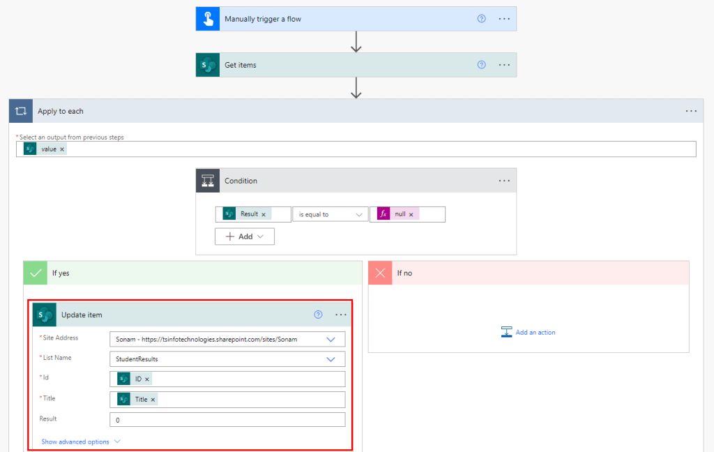Image resolution: width=714 pixels, height=452 pixels.
Task: Click the Condition step icon
Action: click(208, 181)
